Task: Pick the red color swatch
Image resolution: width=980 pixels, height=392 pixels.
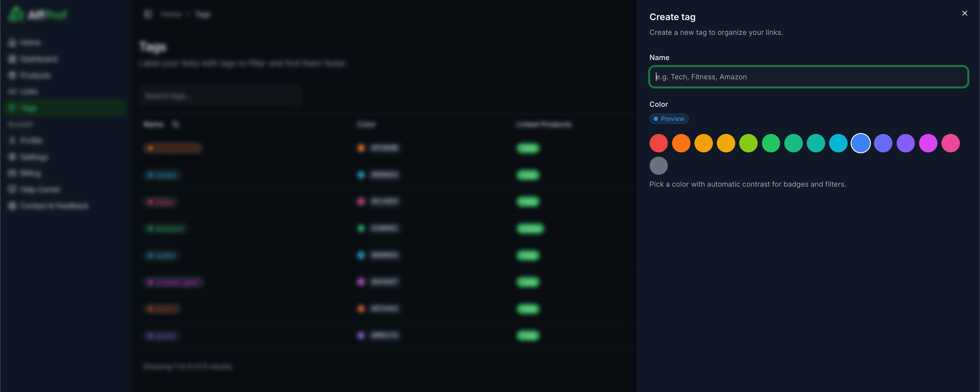Action: click(658, 143)
